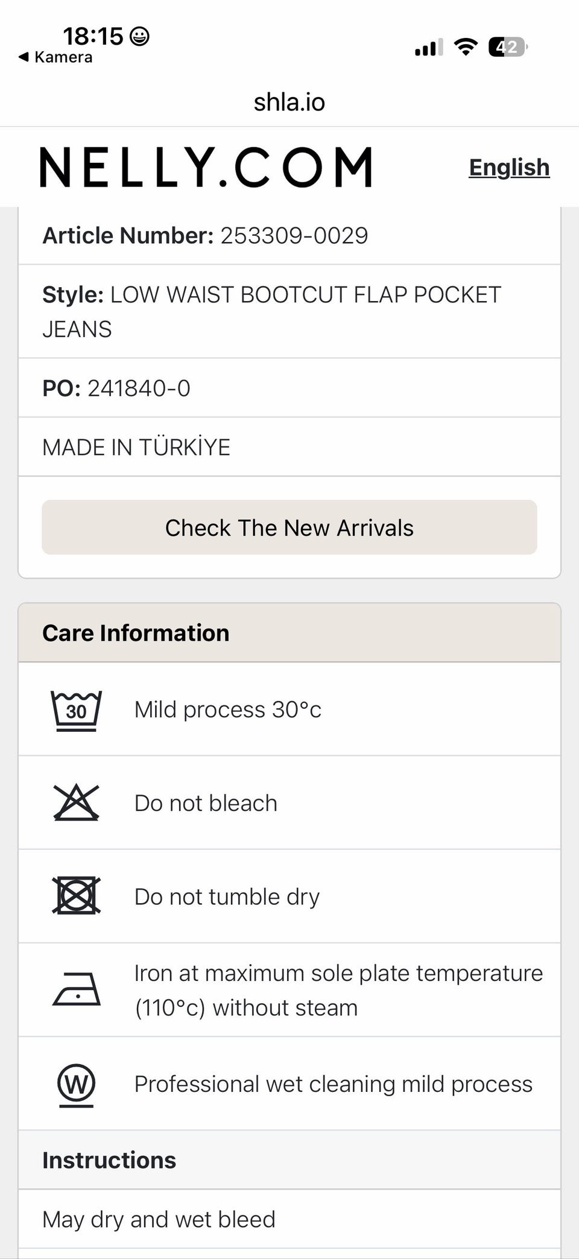Tap the professional wet cleaning W icon
Screen dimensions: 579x1259
(76, 1084)
